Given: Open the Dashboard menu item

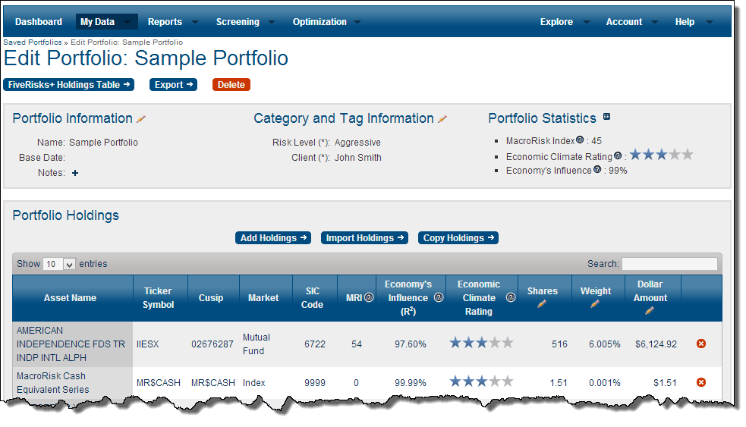Looking at the screenshot, I should (39, 22).
